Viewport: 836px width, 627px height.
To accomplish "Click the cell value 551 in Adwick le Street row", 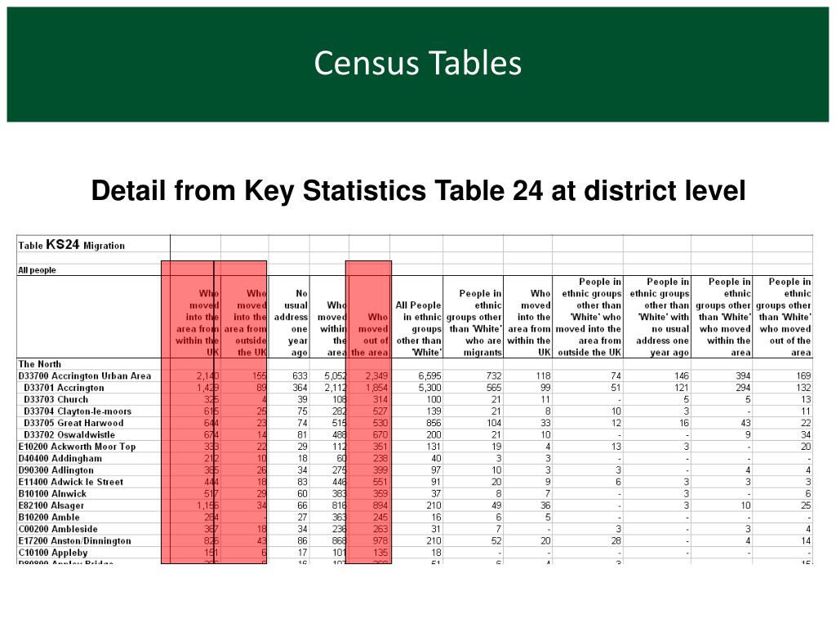I will (380, 482).
